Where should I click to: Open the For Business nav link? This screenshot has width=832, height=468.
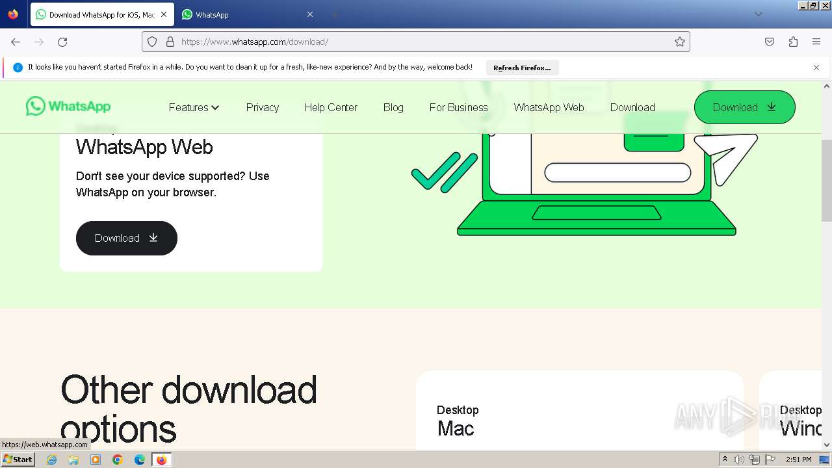(458, 107)
